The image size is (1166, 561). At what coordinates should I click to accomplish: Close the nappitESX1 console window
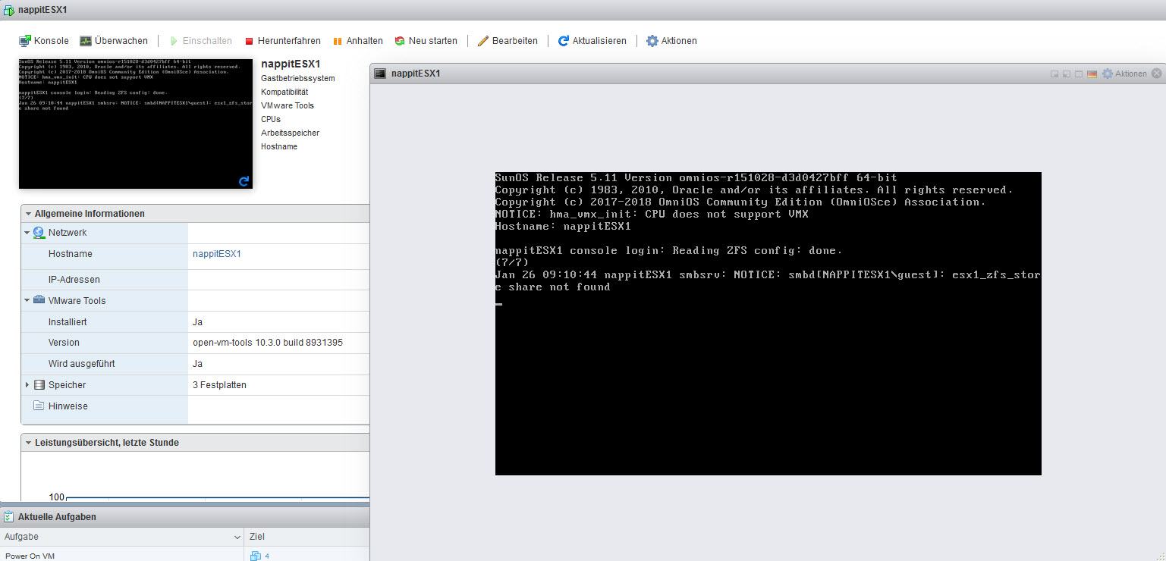[x=1156, y=74]
